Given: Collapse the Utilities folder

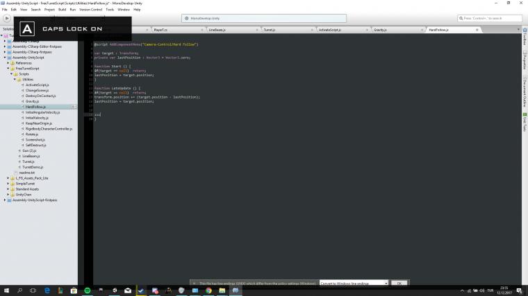Looking at the screenshot, I should pyautogui.click(x=15, y=79).
